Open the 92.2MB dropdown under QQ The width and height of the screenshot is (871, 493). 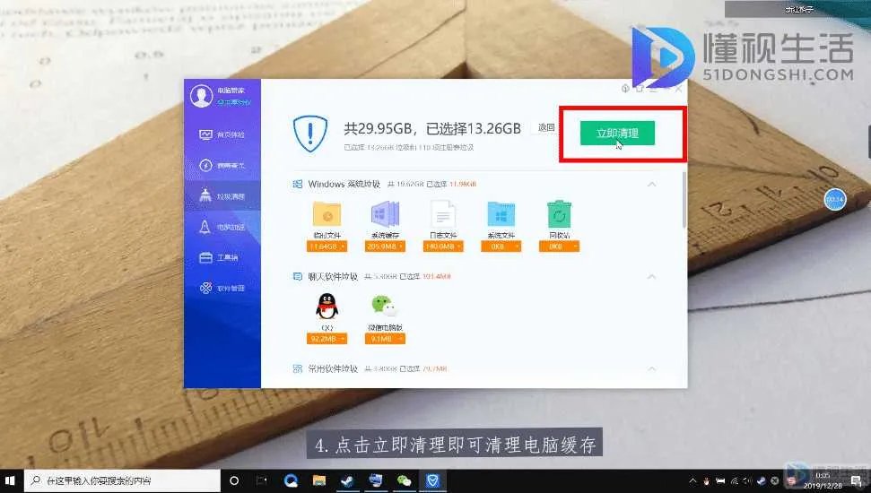tap(327, 339)
